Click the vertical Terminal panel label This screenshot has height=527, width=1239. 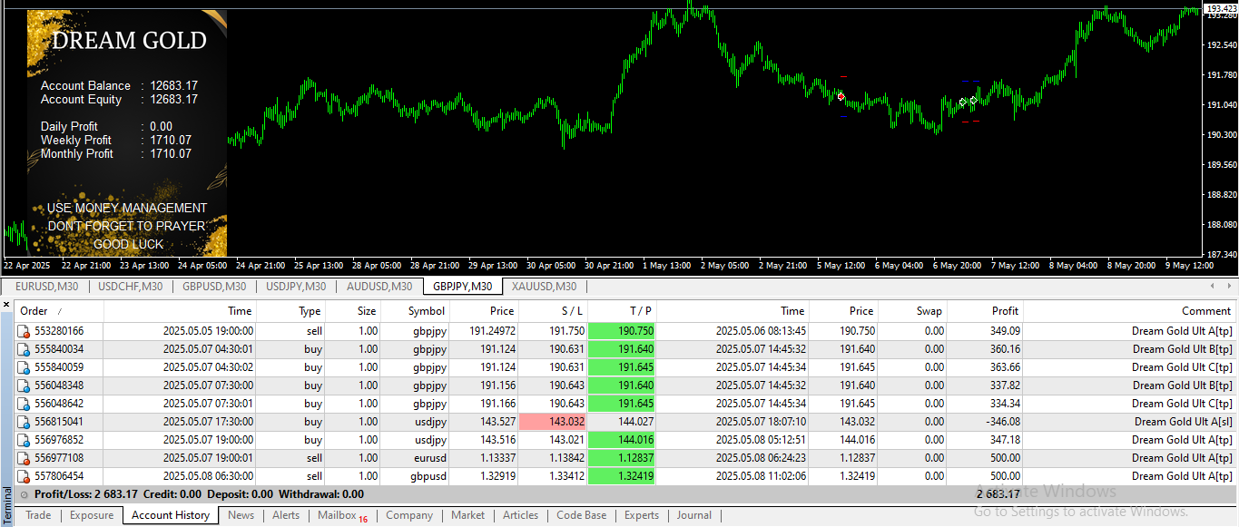pyautogui.click(x=6, y=504)
